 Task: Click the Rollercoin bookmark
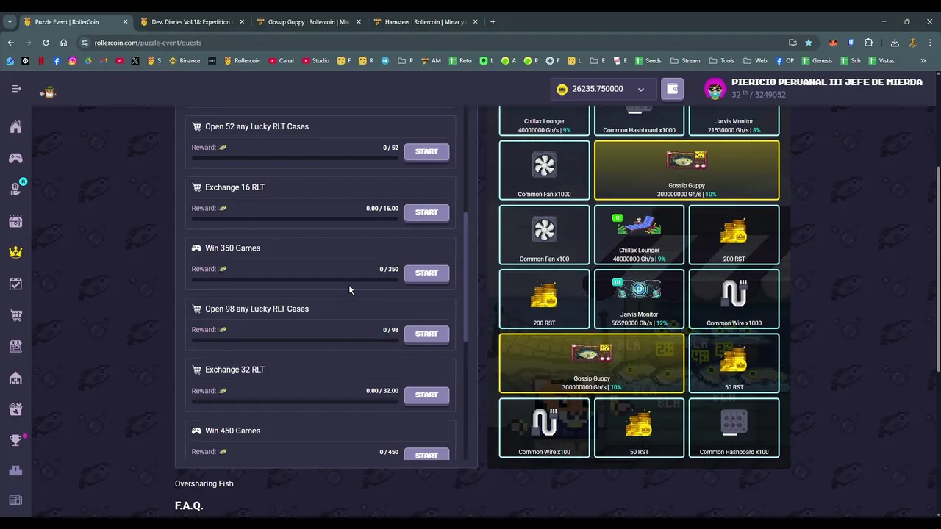tap(242, 61)
